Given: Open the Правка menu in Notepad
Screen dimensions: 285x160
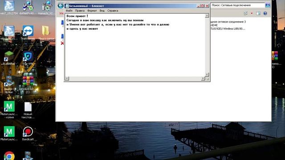Looking at the screenshot, I should pos(80,11).
